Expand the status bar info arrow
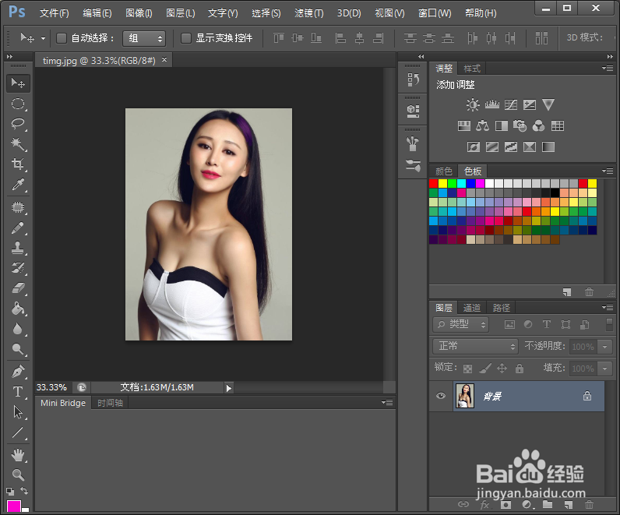The height and width of the screenshot is (515, 620). [228, 388]
